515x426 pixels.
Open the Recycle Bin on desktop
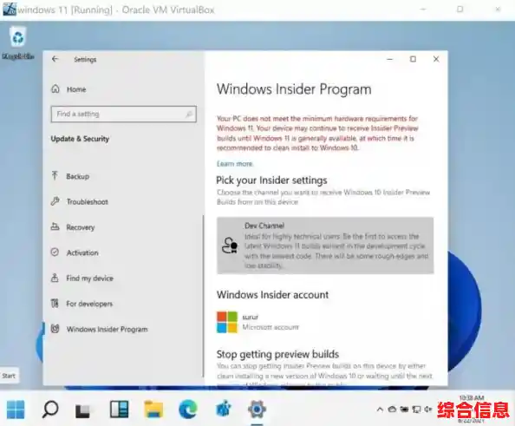[17, 43]
